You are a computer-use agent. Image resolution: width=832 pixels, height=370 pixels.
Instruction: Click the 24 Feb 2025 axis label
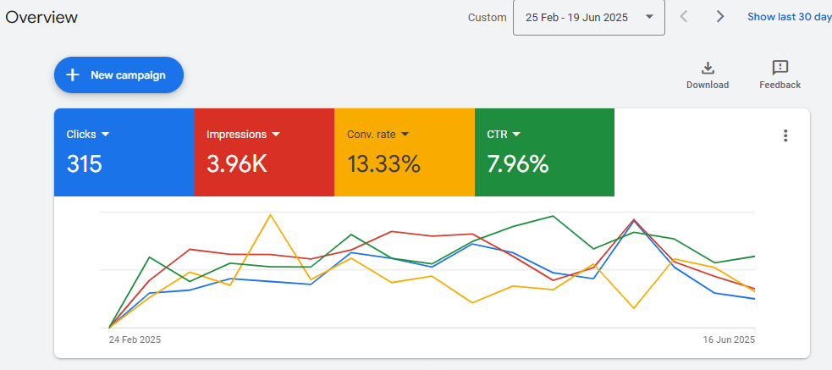coord(135,340)
